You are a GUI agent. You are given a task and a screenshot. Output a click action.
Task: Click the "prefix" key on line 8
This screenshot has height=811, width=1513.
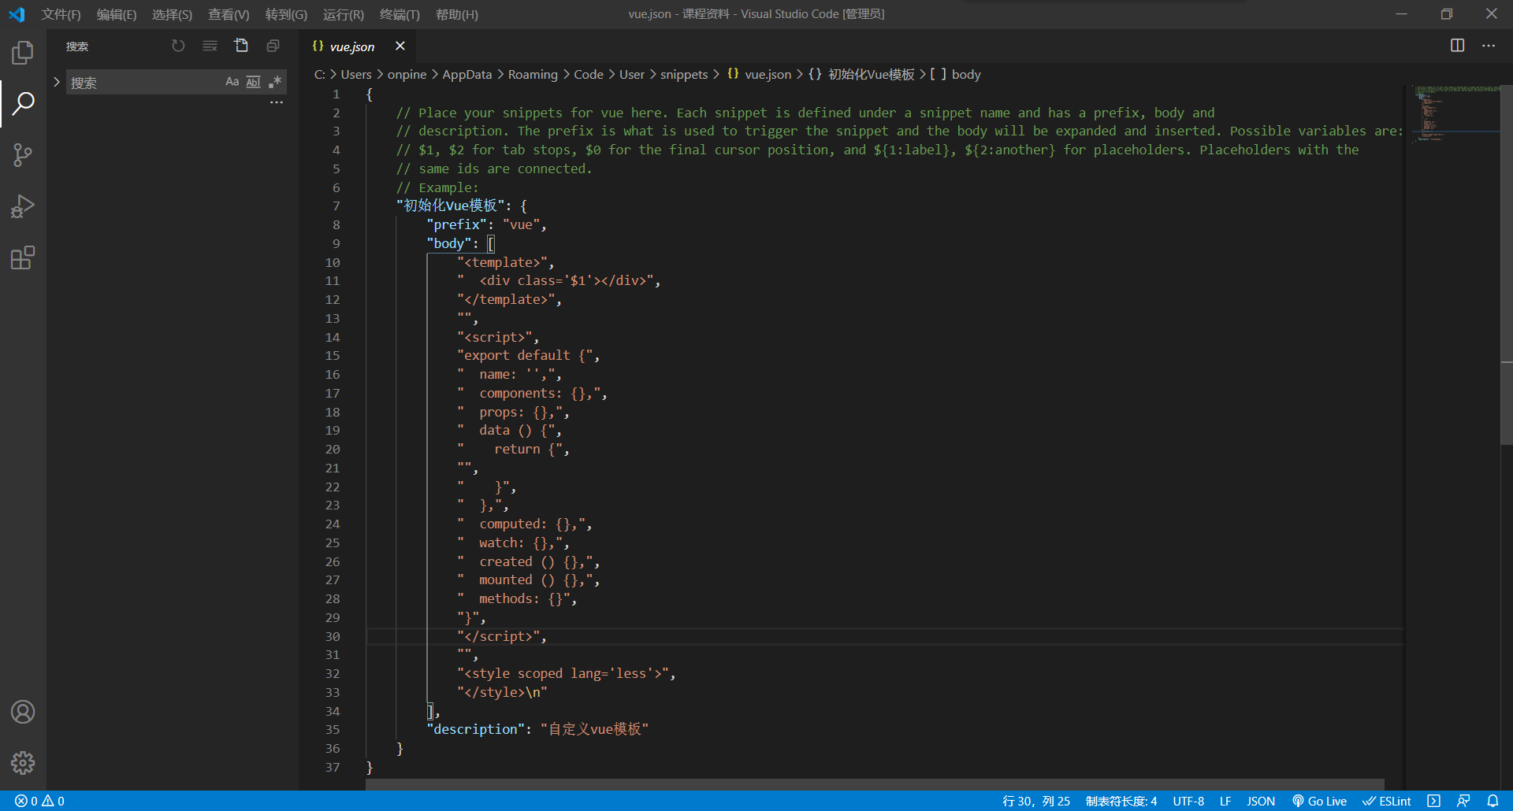[456, 225]
